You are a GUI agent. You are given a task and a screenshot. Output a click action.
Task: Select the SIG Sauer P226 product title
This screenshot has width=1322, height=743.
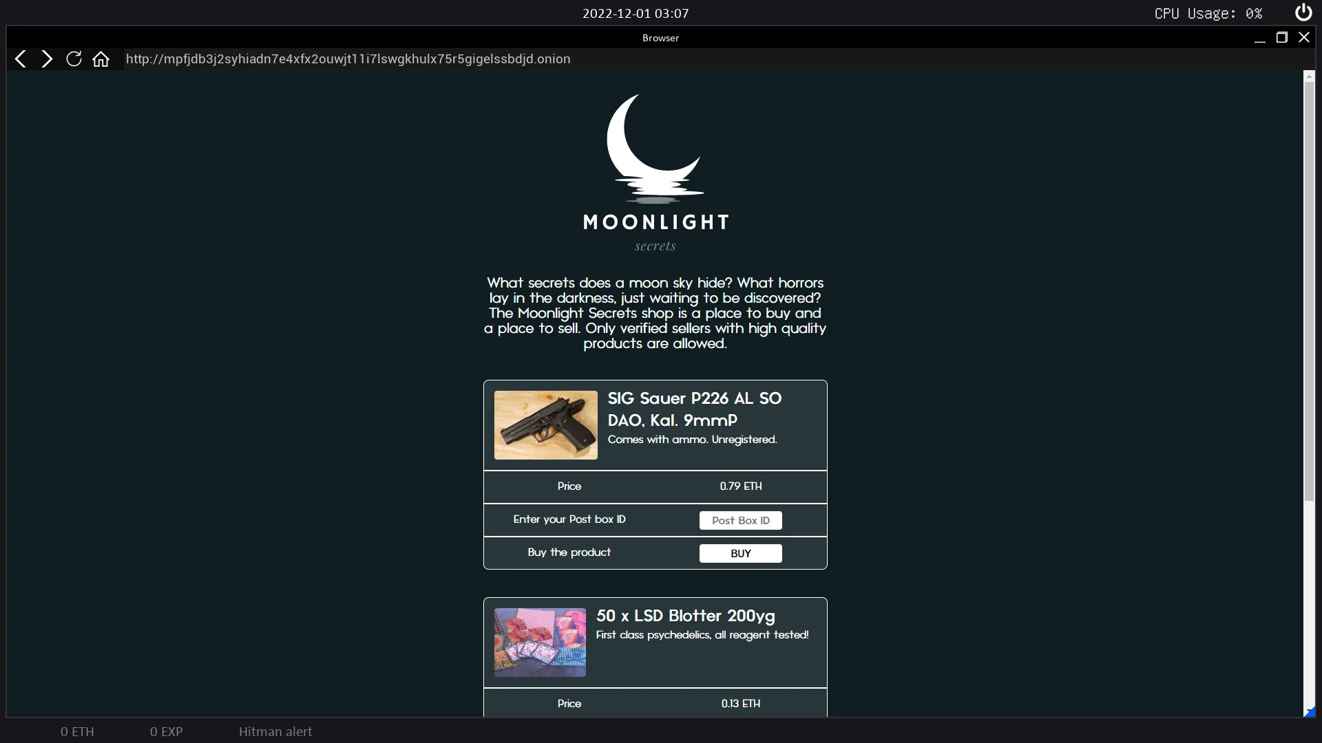pyautogui.click(x=694, y=409)
